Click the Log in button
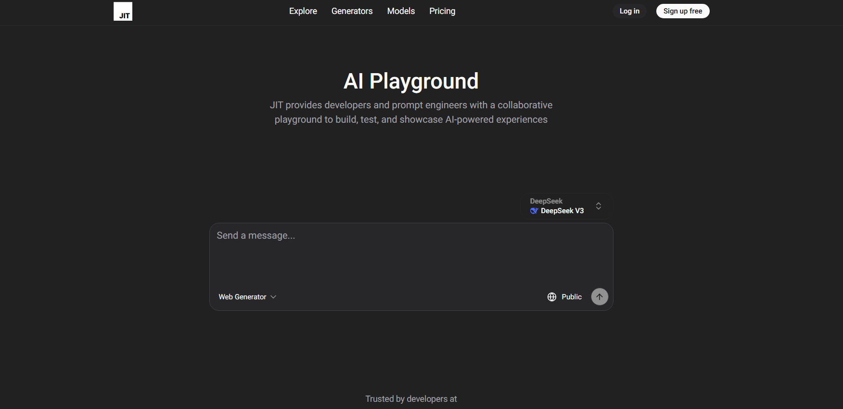Image resolution: width=843 pixels, height=409 pixels. tap(629, 11)
